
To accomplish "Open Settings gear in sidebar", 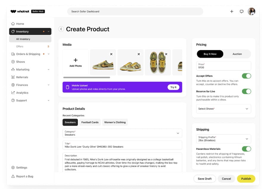I will point(13,168).
